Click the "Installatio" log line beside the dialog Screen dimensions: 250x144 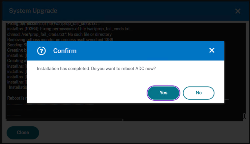point(18,87)
